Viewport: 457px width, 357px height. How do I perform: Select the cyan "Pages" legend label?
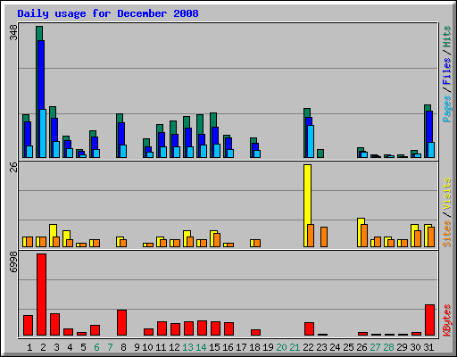(x=447, y=109)
